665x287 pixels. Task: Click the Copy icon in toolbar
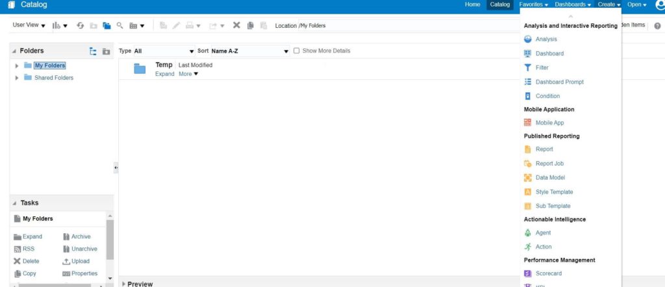tap(250, 25)
